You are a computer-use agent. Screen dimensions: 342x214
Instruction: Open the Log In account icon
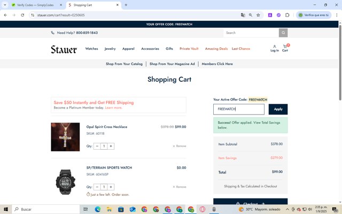coord(275,48)
